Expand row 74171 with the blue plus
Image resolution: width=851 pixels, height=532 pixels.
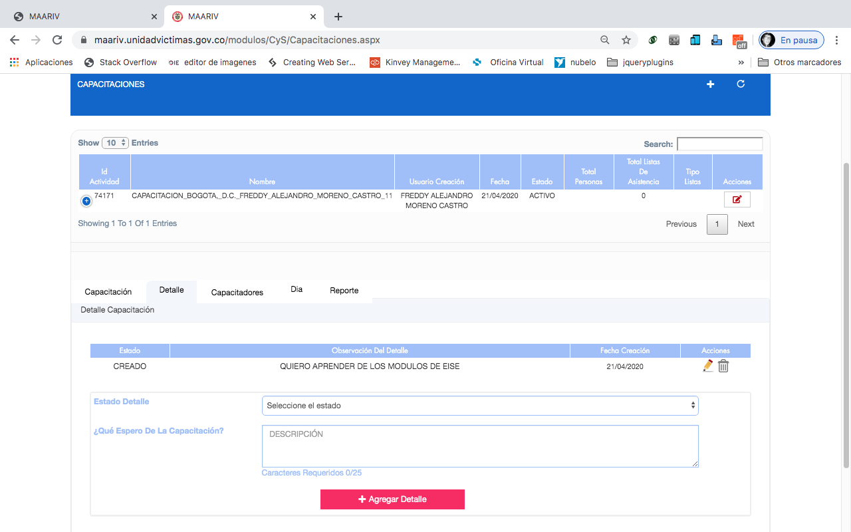click(x=86, y=201)
